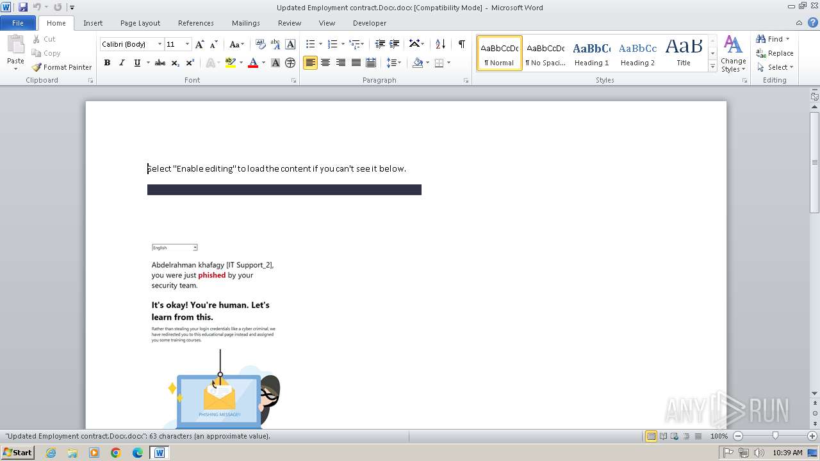Toggle Strikethrough text
The width and height of the screenshot is (820, 461).
pos(160,63)
